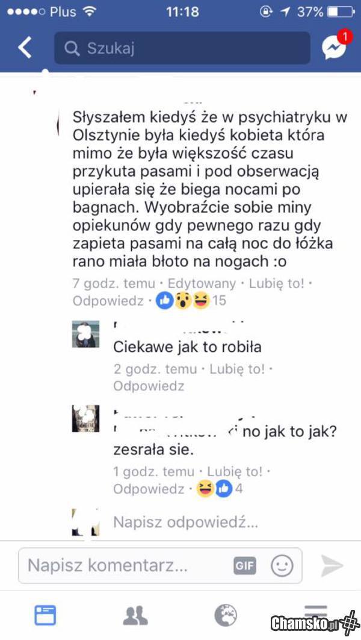Viewport: 361px width, 640px height.
Task: Open avatar of 'Ciekawe jak to robiła' commenter
Action: [x=85, y=334]
